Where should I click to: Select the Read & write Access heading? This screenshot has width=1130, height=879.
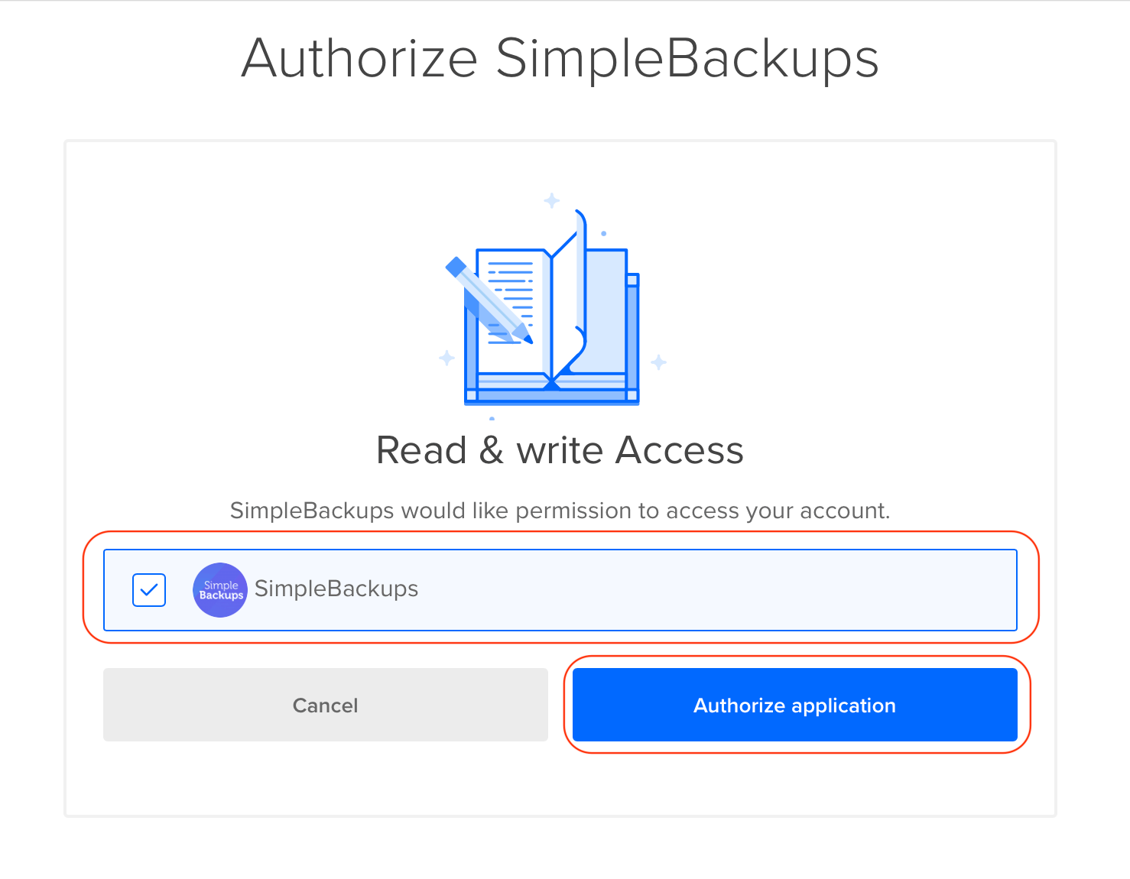[560, 450]
